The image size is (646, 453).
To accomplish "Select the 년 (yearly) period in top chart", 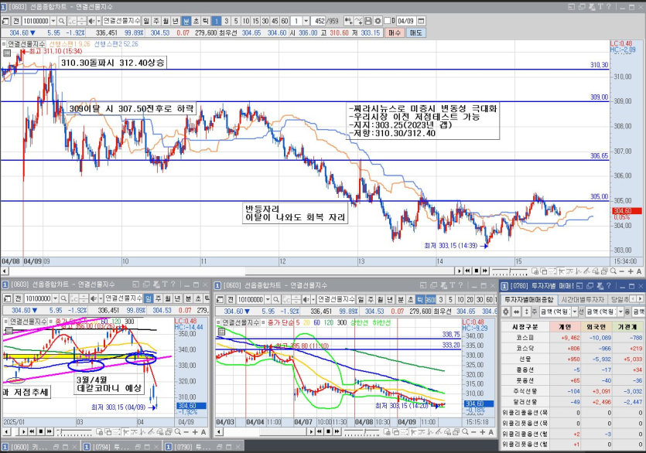I will pos(175,21).
